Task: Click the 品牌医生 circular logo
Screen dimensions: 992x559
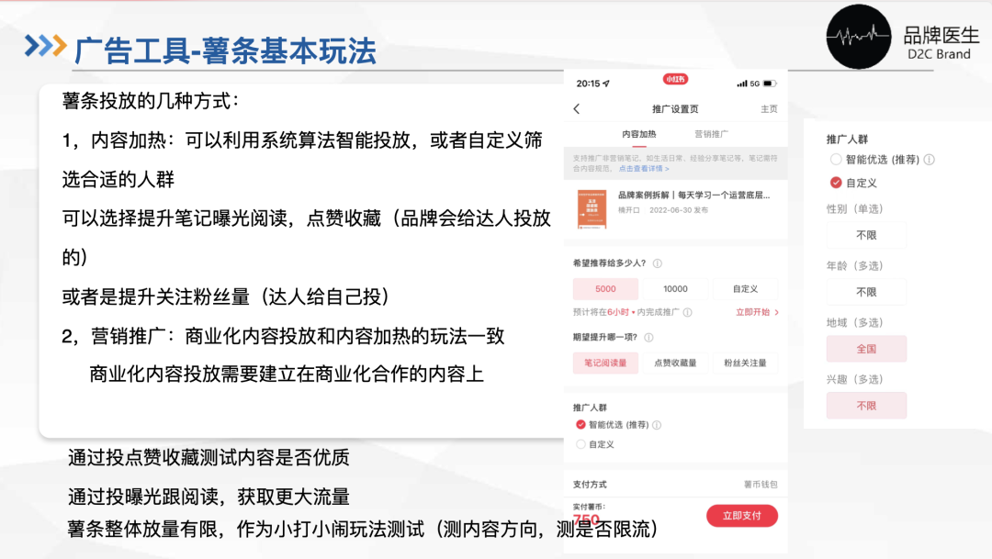Action: pos(859,37)
